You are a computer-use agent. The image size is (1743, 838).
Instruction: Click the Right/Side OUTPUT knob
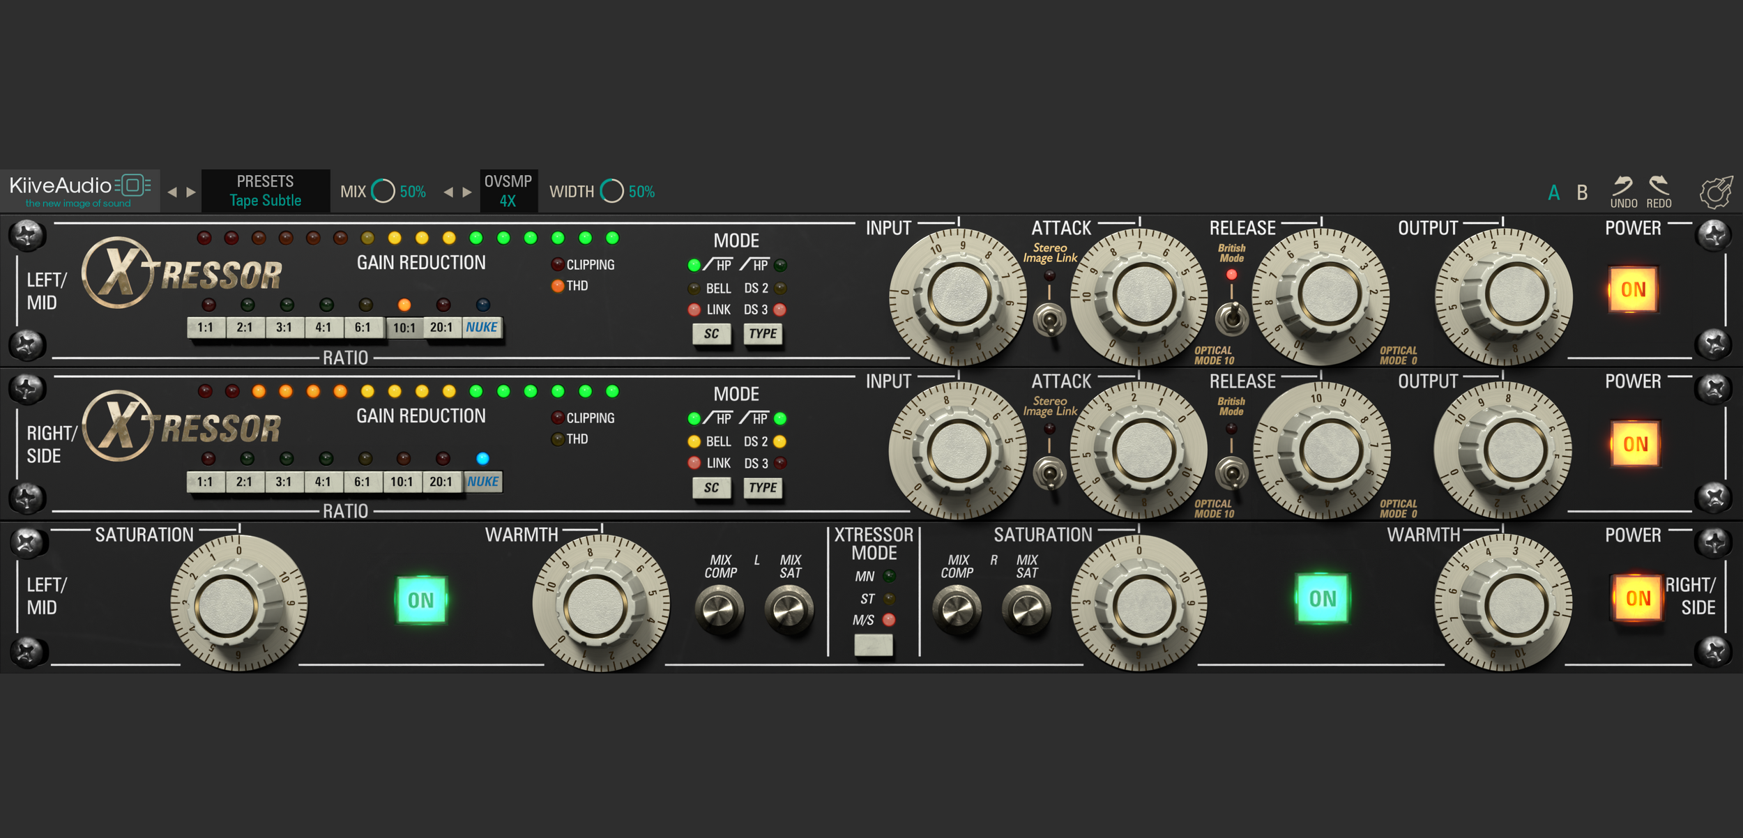pos(1504,450)
